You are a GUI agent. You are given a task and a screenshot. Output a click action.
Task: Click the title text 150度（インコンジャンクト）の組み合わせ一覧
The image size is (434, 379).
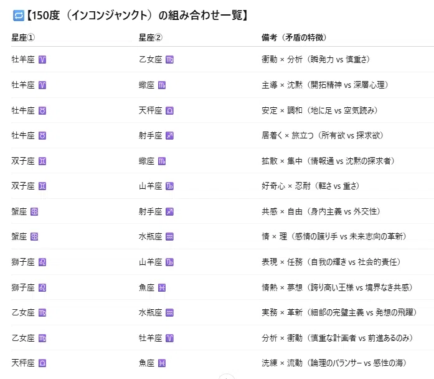click(137, 15)
